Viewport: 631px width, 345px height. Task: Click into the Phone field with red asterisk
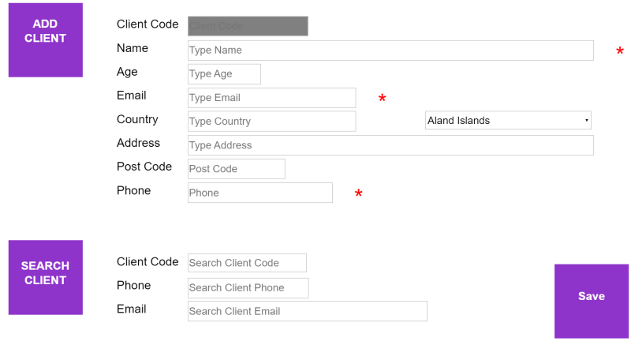[260, 193]
